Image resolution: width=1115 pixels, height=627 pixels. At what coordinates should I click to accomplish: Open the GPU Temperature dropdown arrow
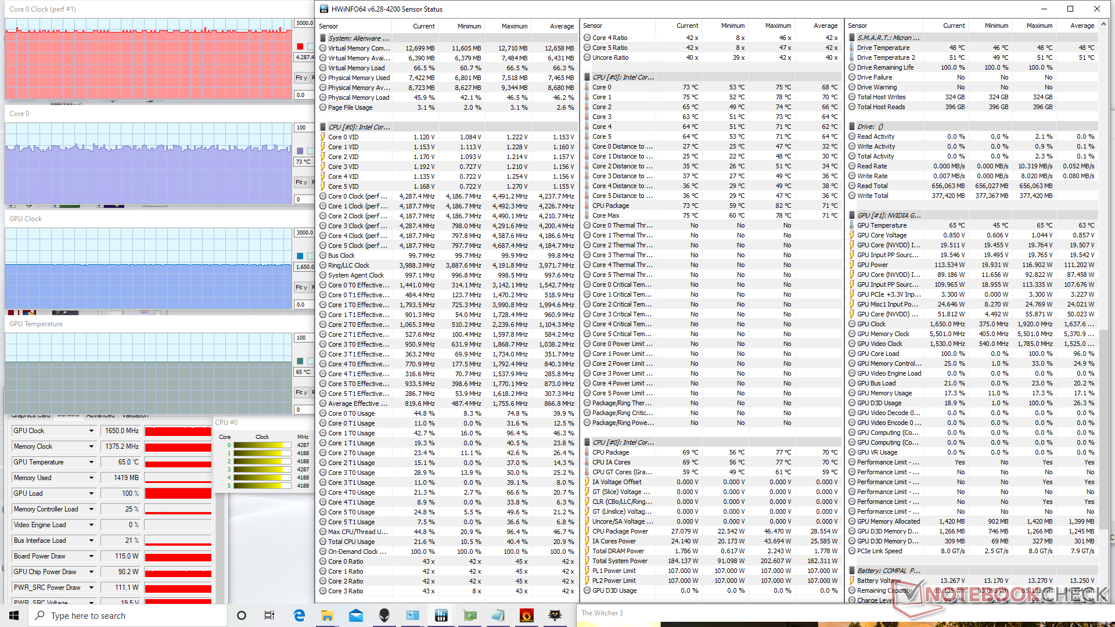91,462
